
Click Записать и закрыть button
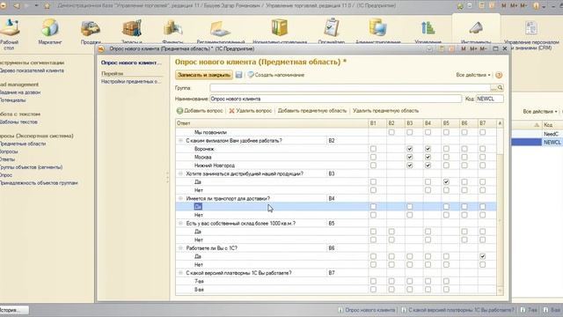[204, 75]
